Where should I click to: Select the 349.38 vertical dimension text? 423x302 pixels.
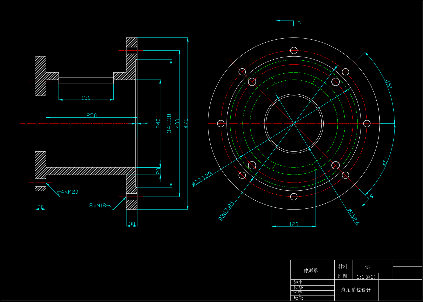pos(169,123)
